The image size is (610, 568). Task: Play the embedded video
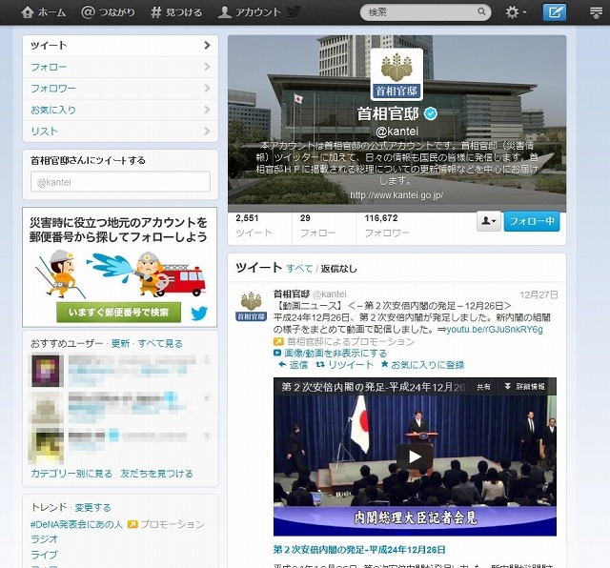click(x=415, y=456)
